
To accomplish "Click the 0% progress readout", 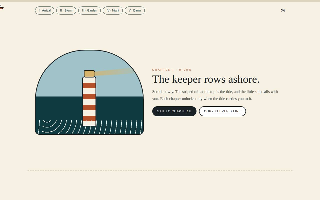I will point(283,10).
